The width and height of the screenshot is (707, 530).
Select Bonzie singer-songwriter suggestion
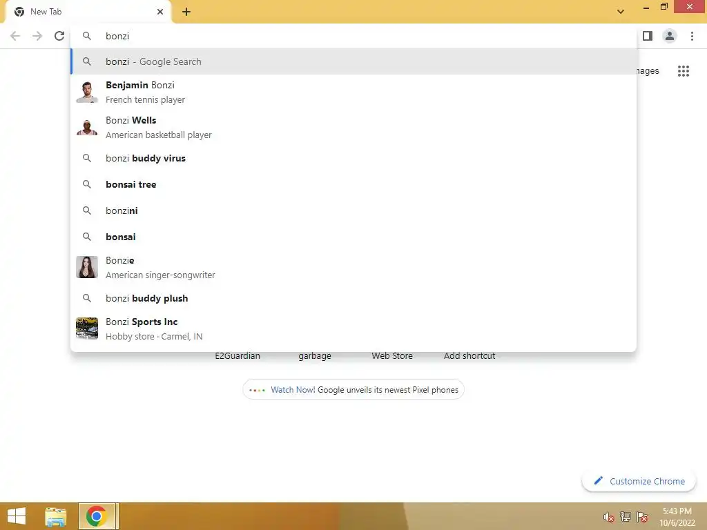click(353, 267)
